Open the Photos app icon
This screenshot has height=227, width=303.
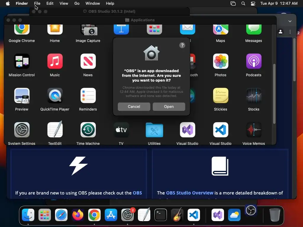(x=220, y=61)
